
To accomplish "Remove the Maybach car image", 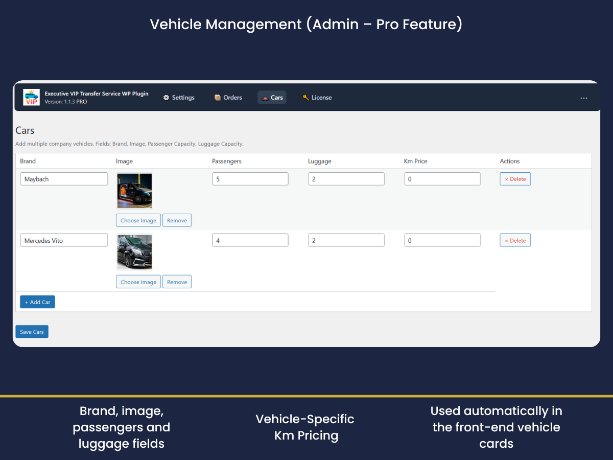I will 177,220.
